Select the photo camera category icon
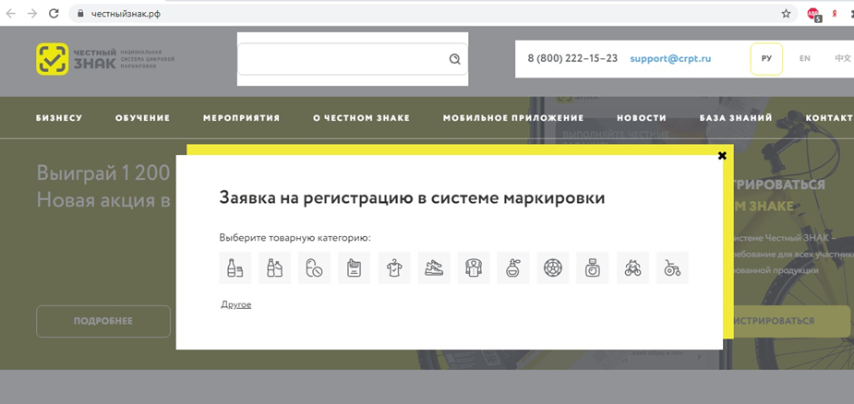 pos(593,267)
